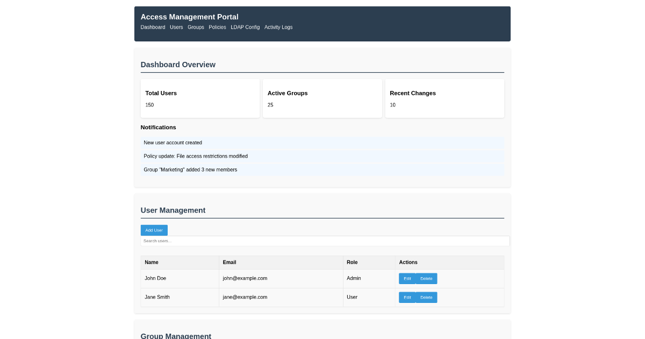
Task: Click the Access Management Portal title
Action: [189, 17]
